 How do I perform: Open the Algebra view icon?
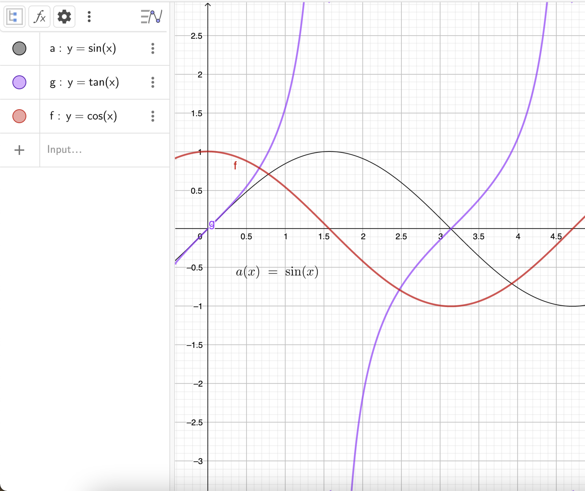click(x=14, y=17)
